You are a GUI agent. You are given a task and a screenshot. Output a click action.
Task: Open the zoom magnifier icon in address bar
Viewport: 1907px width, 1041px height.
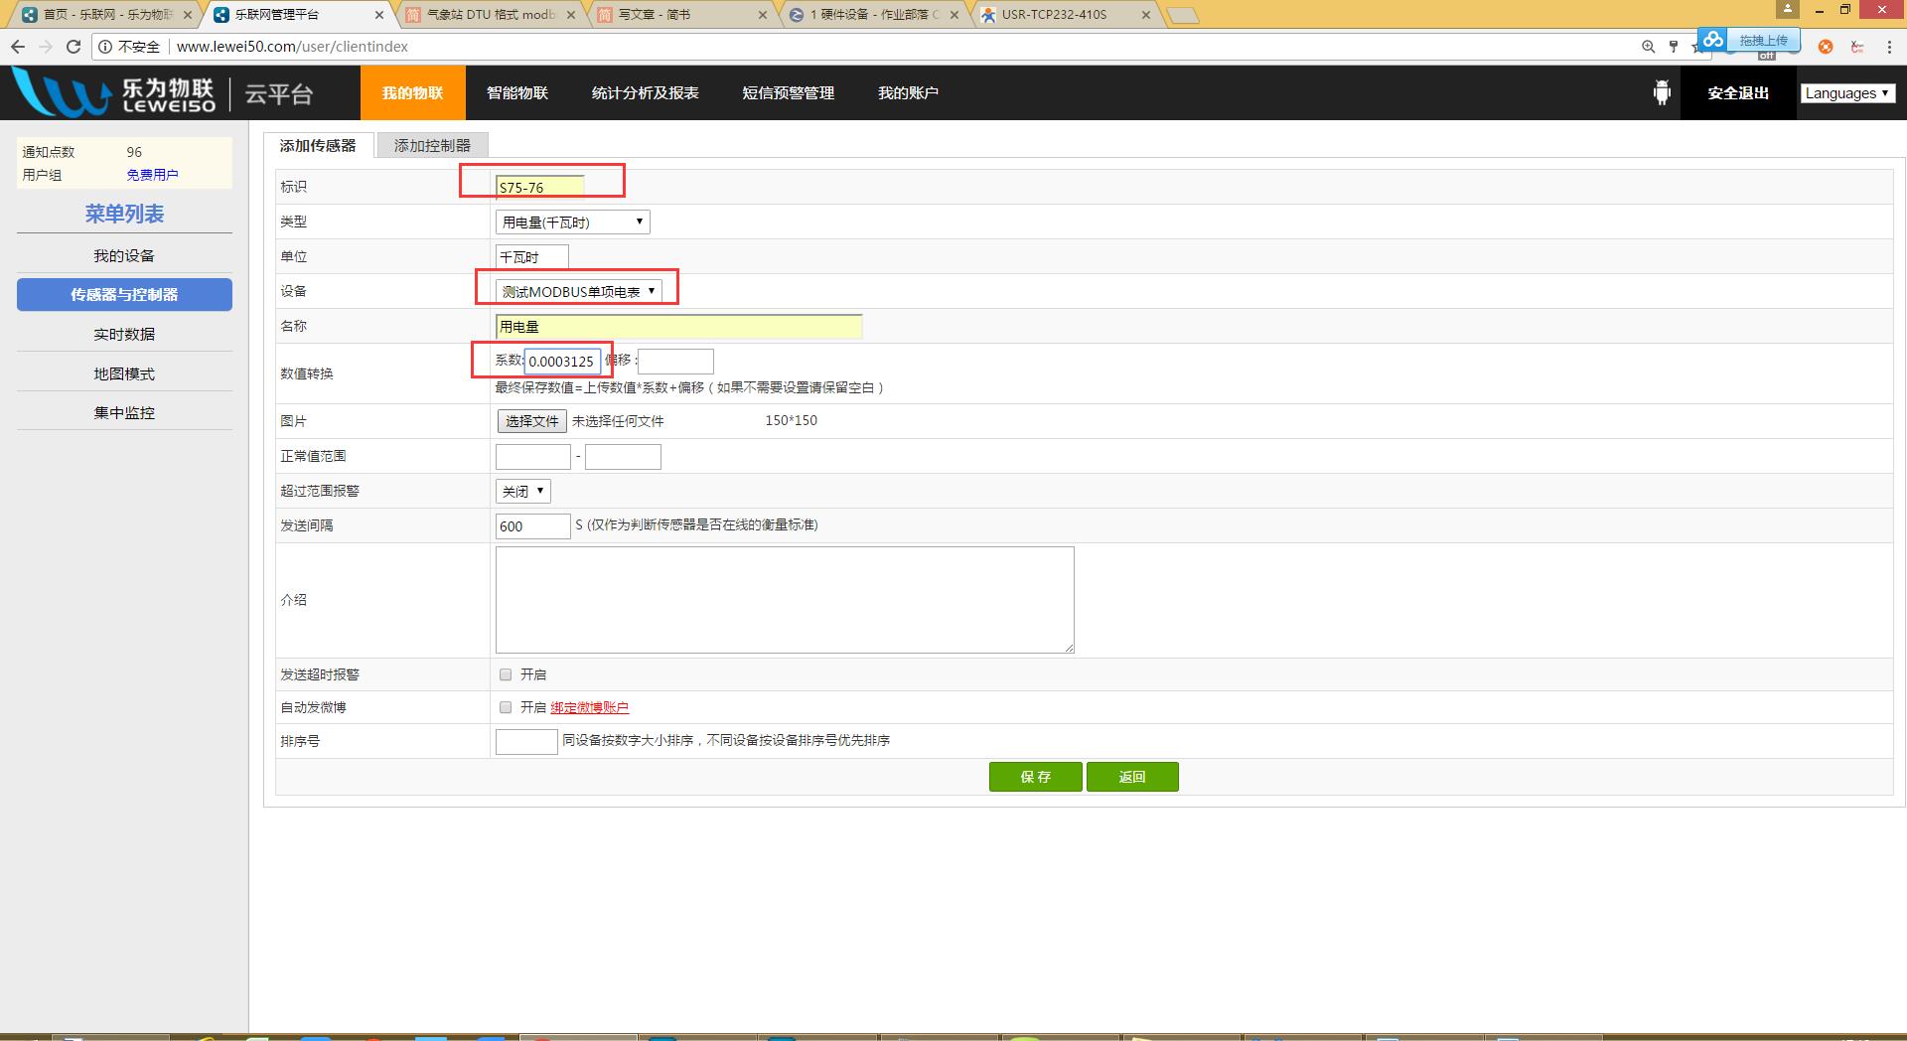click(x=1648, y=47)
